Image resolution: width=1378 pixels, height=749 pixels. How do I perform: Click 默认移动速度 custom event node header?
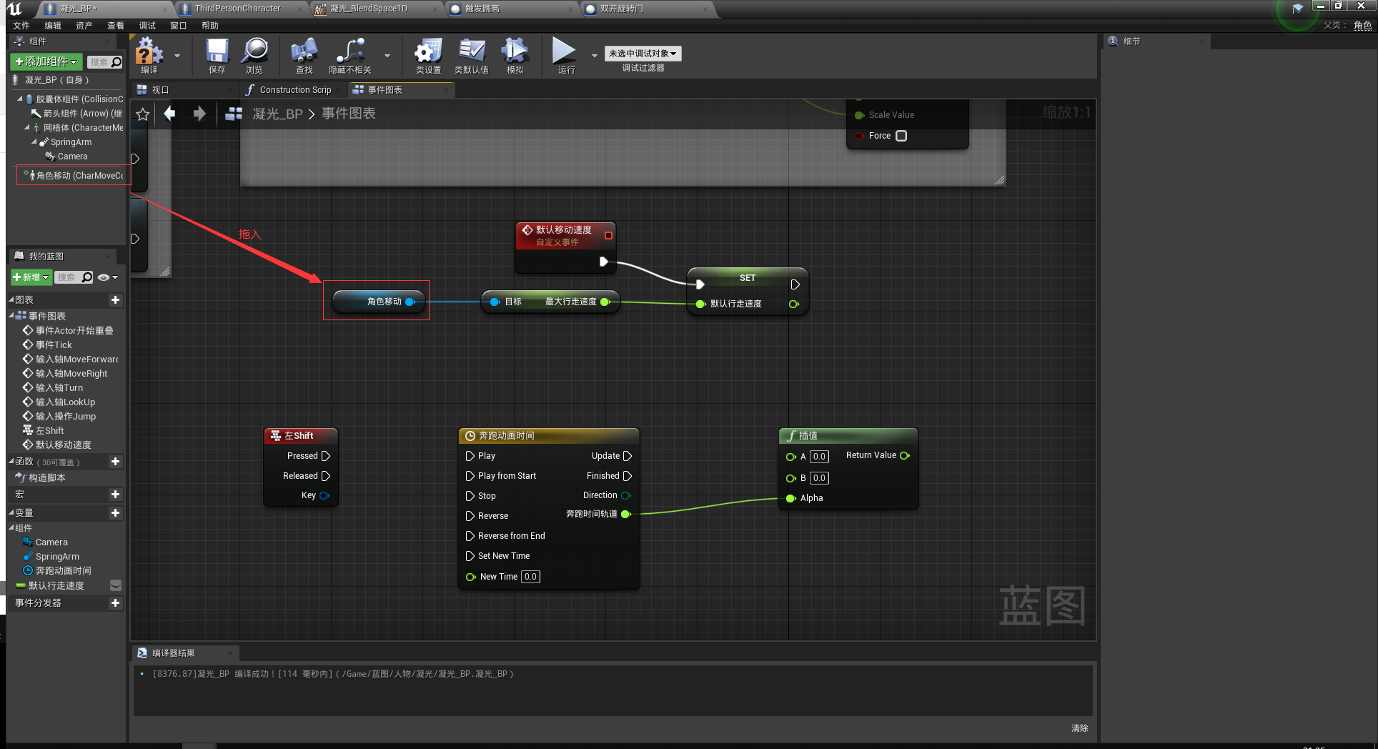(565, 235)
